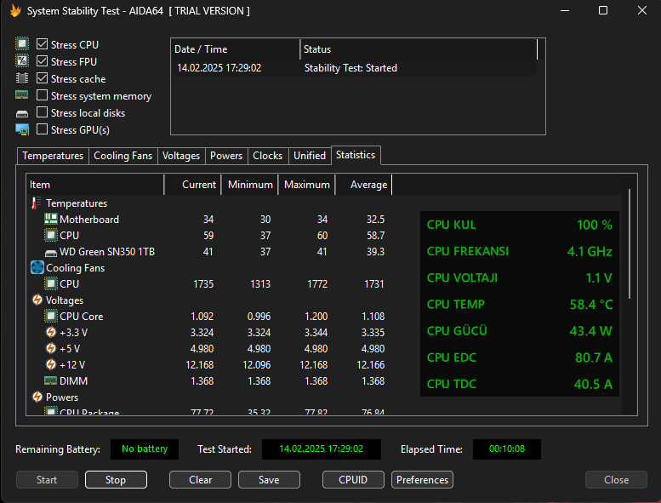Click the Stop button

[x=116, y=480]
